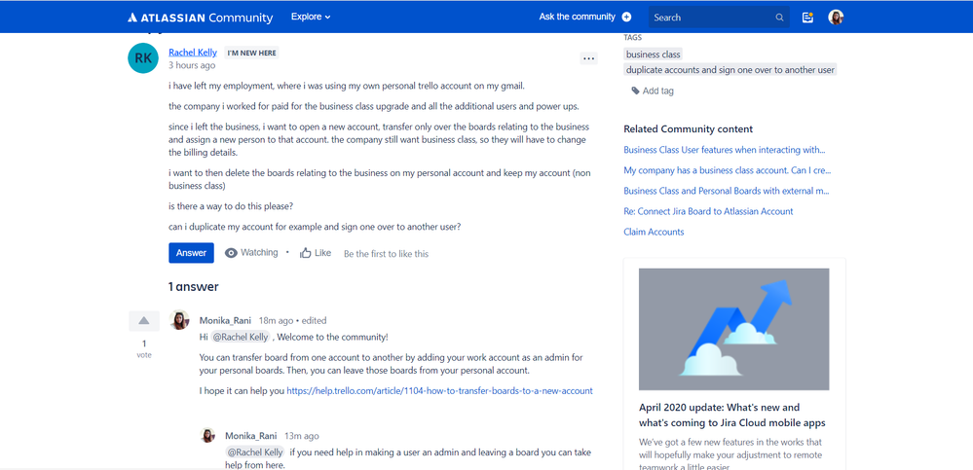Click the @Rachel Kelly mention in the answer
The width and height of the screenshot is (973, 470).
(x=241, y=338)
